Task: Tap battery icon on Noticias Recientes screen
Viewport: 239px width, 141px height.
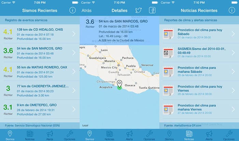Action: tap(235, 2)
